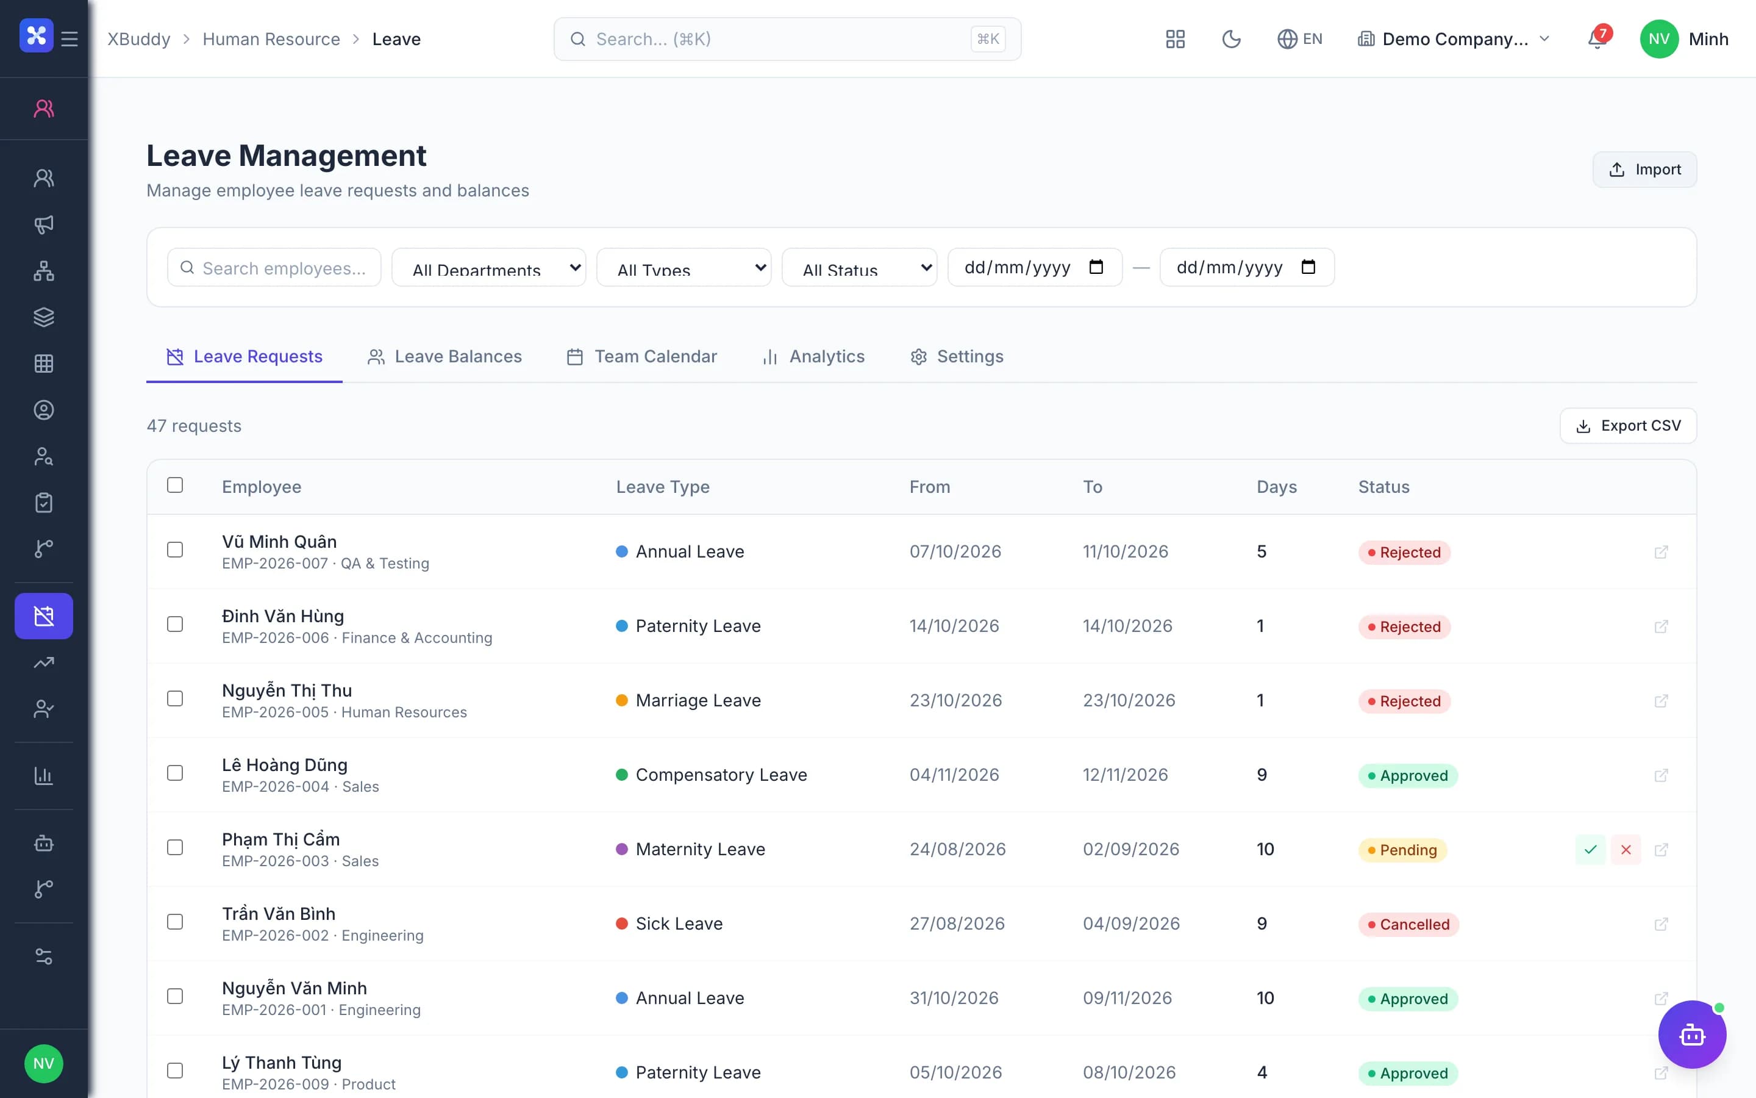Open the start date calendar picker
The height and width of the screenshot is (1098, 1756).
(1096, 267)
